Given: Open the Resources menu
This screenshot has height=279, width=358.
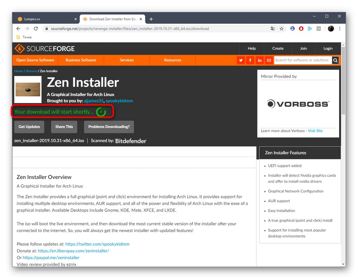Looking at the screenshot, I should point(172,60).
